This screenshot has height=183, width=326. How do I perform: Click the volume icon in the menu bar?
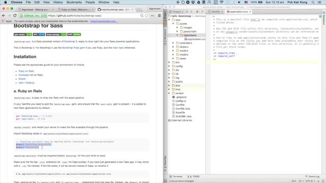click(239, 2)
